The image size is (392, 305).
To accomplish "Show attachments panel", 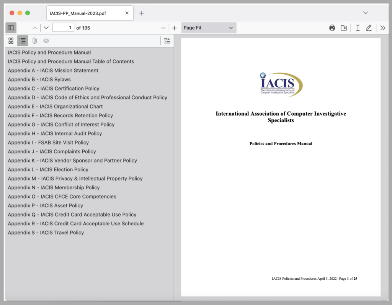I will (x=34, y=41).
